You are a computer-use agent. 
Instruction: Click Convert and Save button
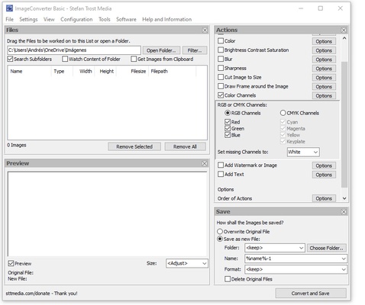(x=311, y=294)
